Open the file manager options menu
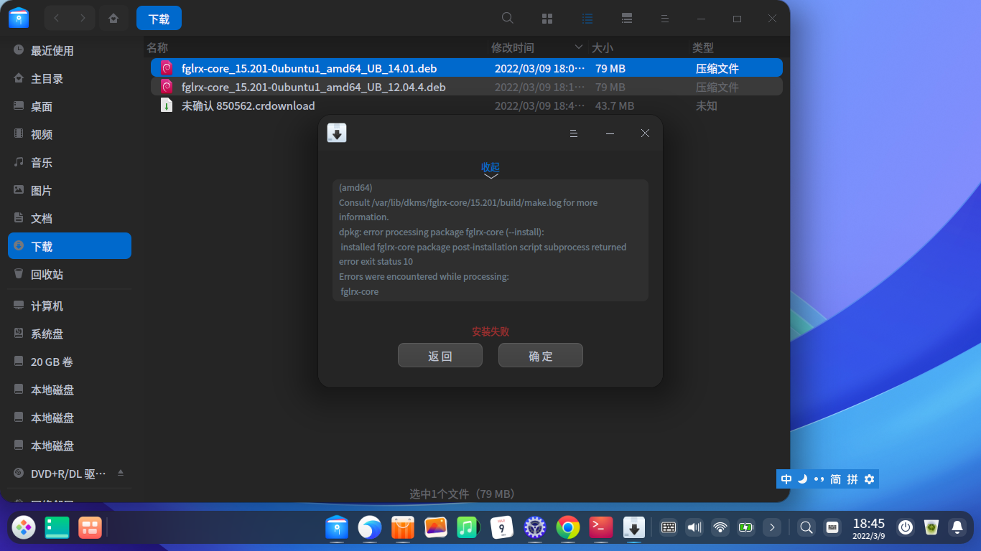The height and width of the screenshot is (551, 981). click(x=665, y=18)
